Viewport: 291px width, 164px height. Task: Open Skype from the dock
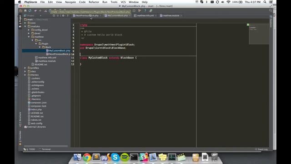tap(115, 157)
